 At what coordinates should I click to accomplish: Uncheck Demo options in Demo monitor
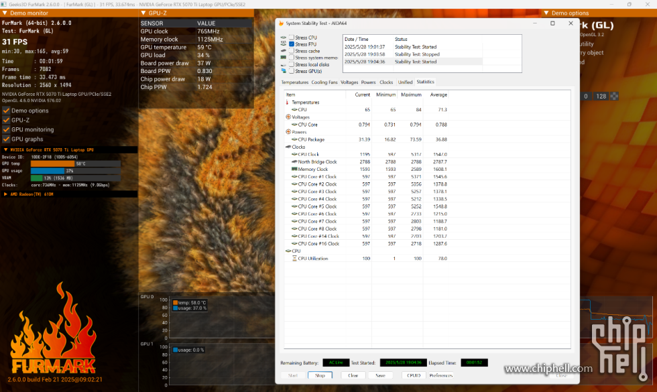pyautogui.click(x=6, y=111)
